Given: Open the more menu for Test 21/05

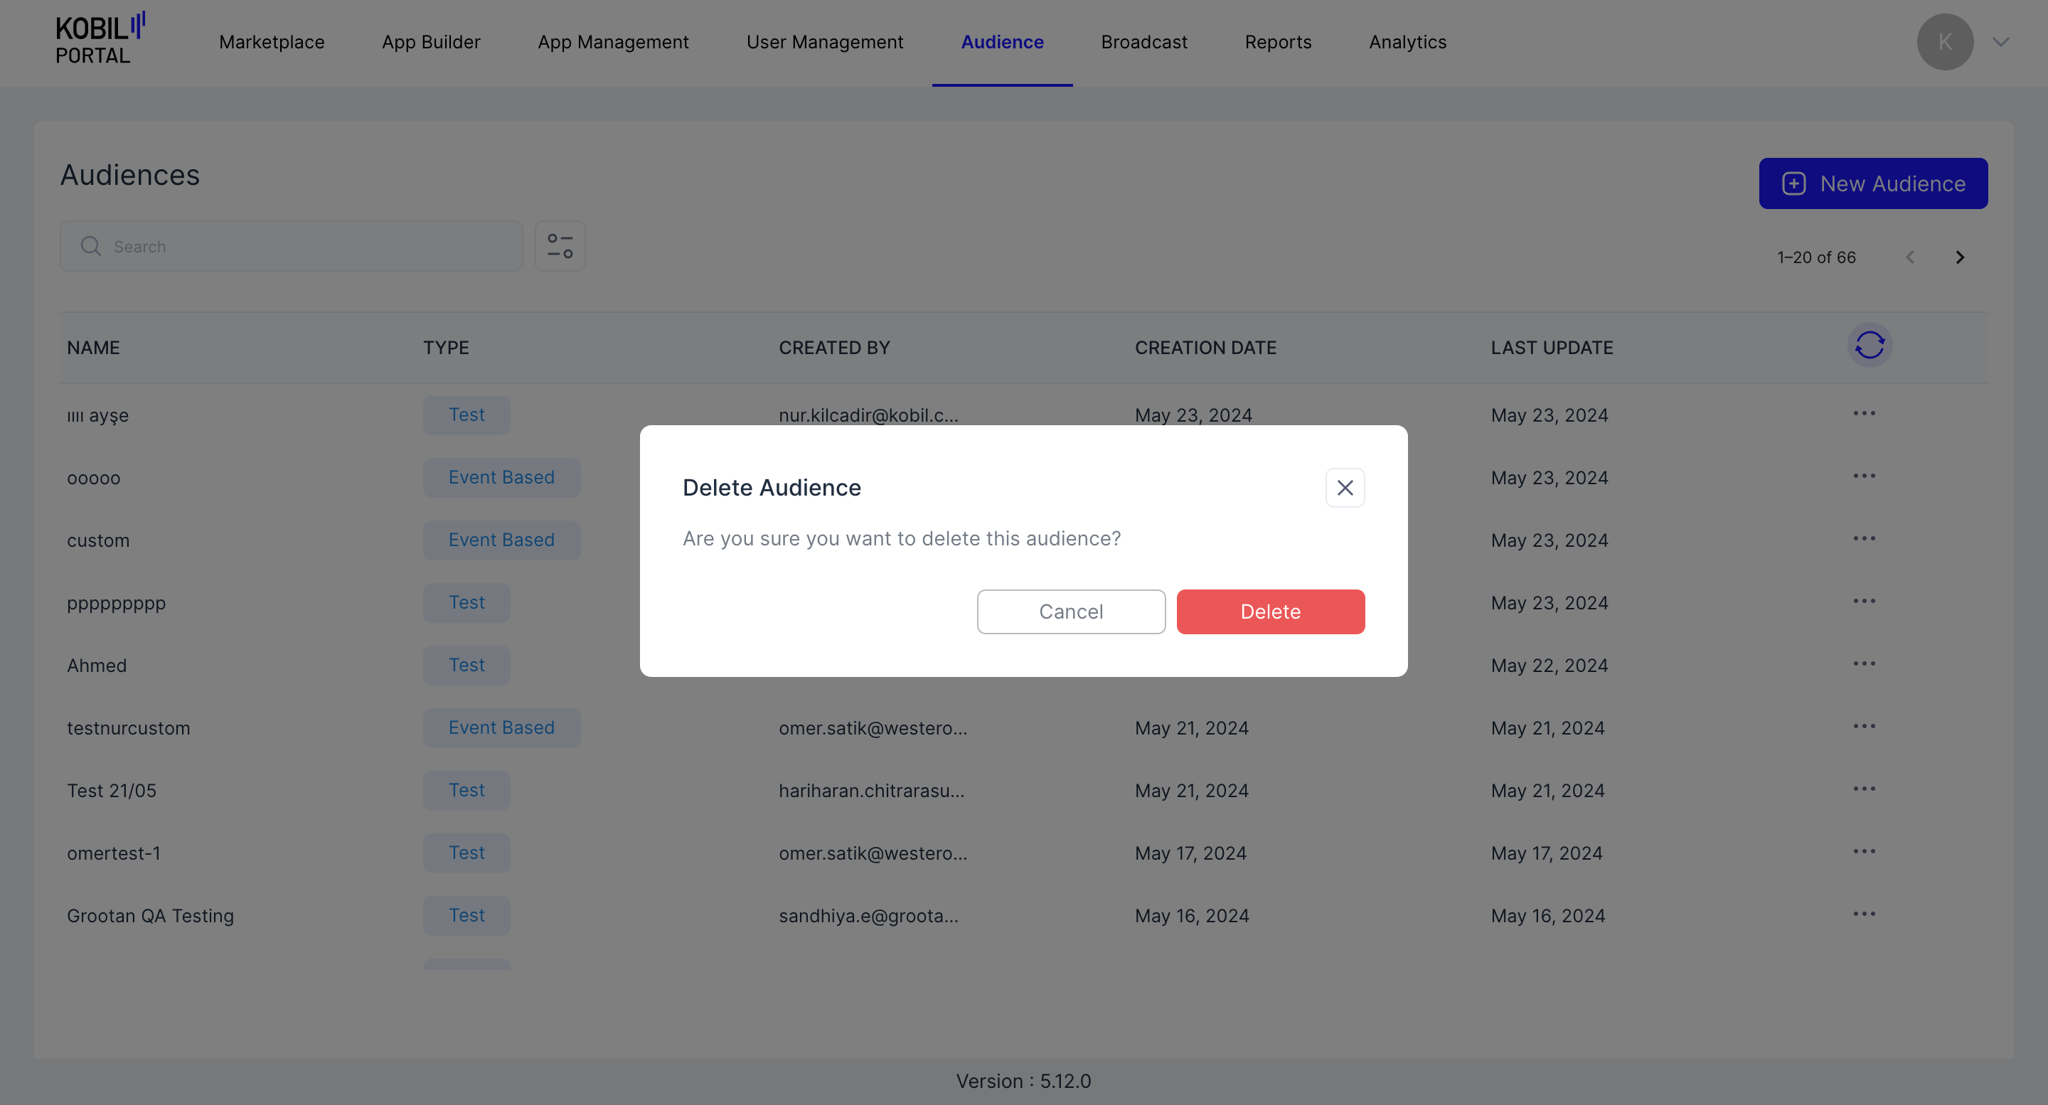Looking at the screenshot, I should click(x=1864, y=789).
